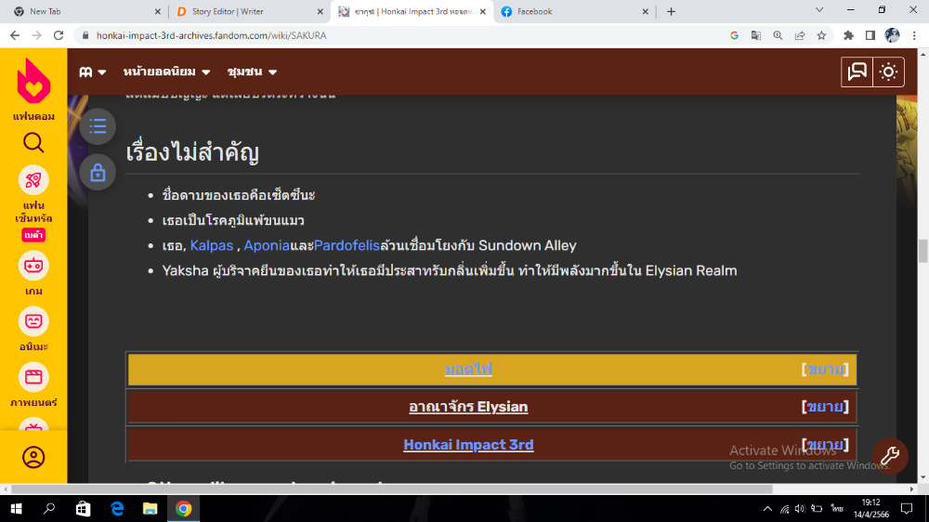Open Fan Central rocket icon
Viewport: 929px width, 522px height.
coord(33,180)
